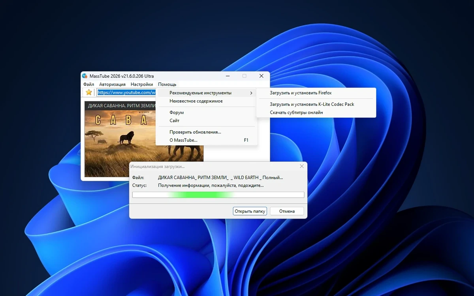The width and height of the screenshot is (474, 296).
Task: Click the download progress bar
Action: pos(218,195)
